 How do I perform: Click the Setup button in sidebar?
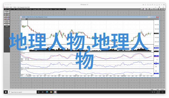[x=7, y=11]
